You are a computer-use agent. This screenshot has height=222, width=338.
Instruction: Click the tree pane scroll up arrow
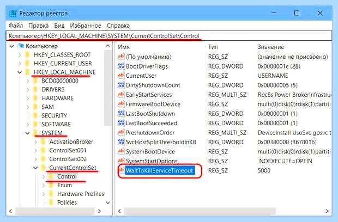pyautogui.click(x=108, y=46)
